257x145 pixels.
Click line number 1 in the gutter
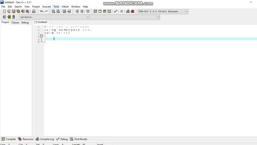point(39,27)
